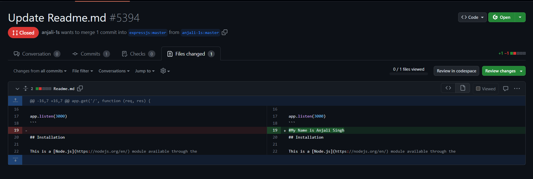Screen dimensions: 533x179
Task: Click Readme.md file name link
Action: point(64,89)
